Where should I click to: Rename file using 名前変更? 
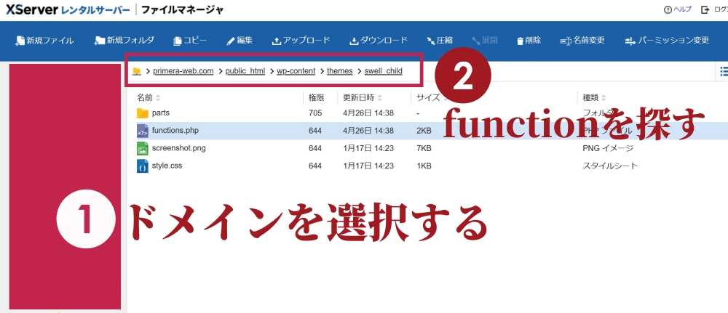(x=582, y=41)
